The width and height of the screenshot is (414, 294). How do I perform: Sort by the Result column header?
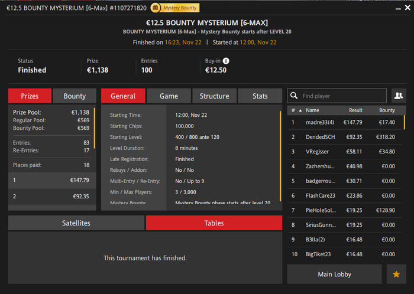click(355, 110)
